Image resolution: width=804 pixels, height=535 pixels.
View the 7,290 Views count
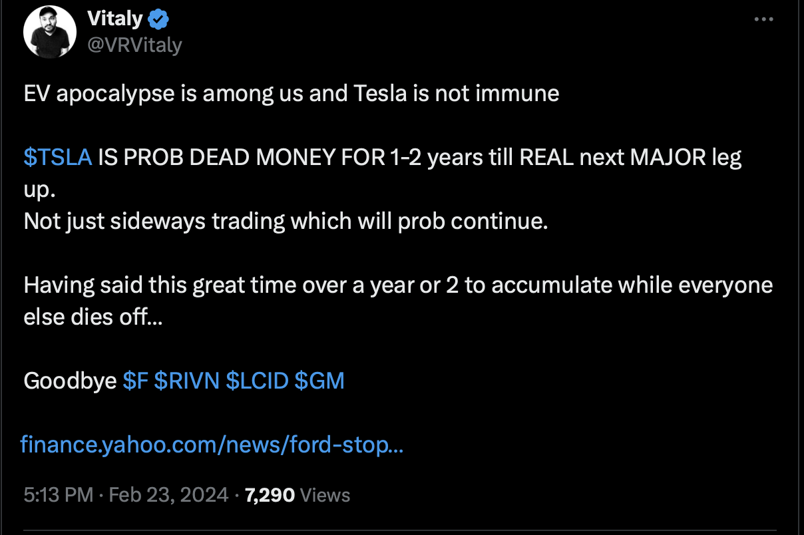[298, 495]
